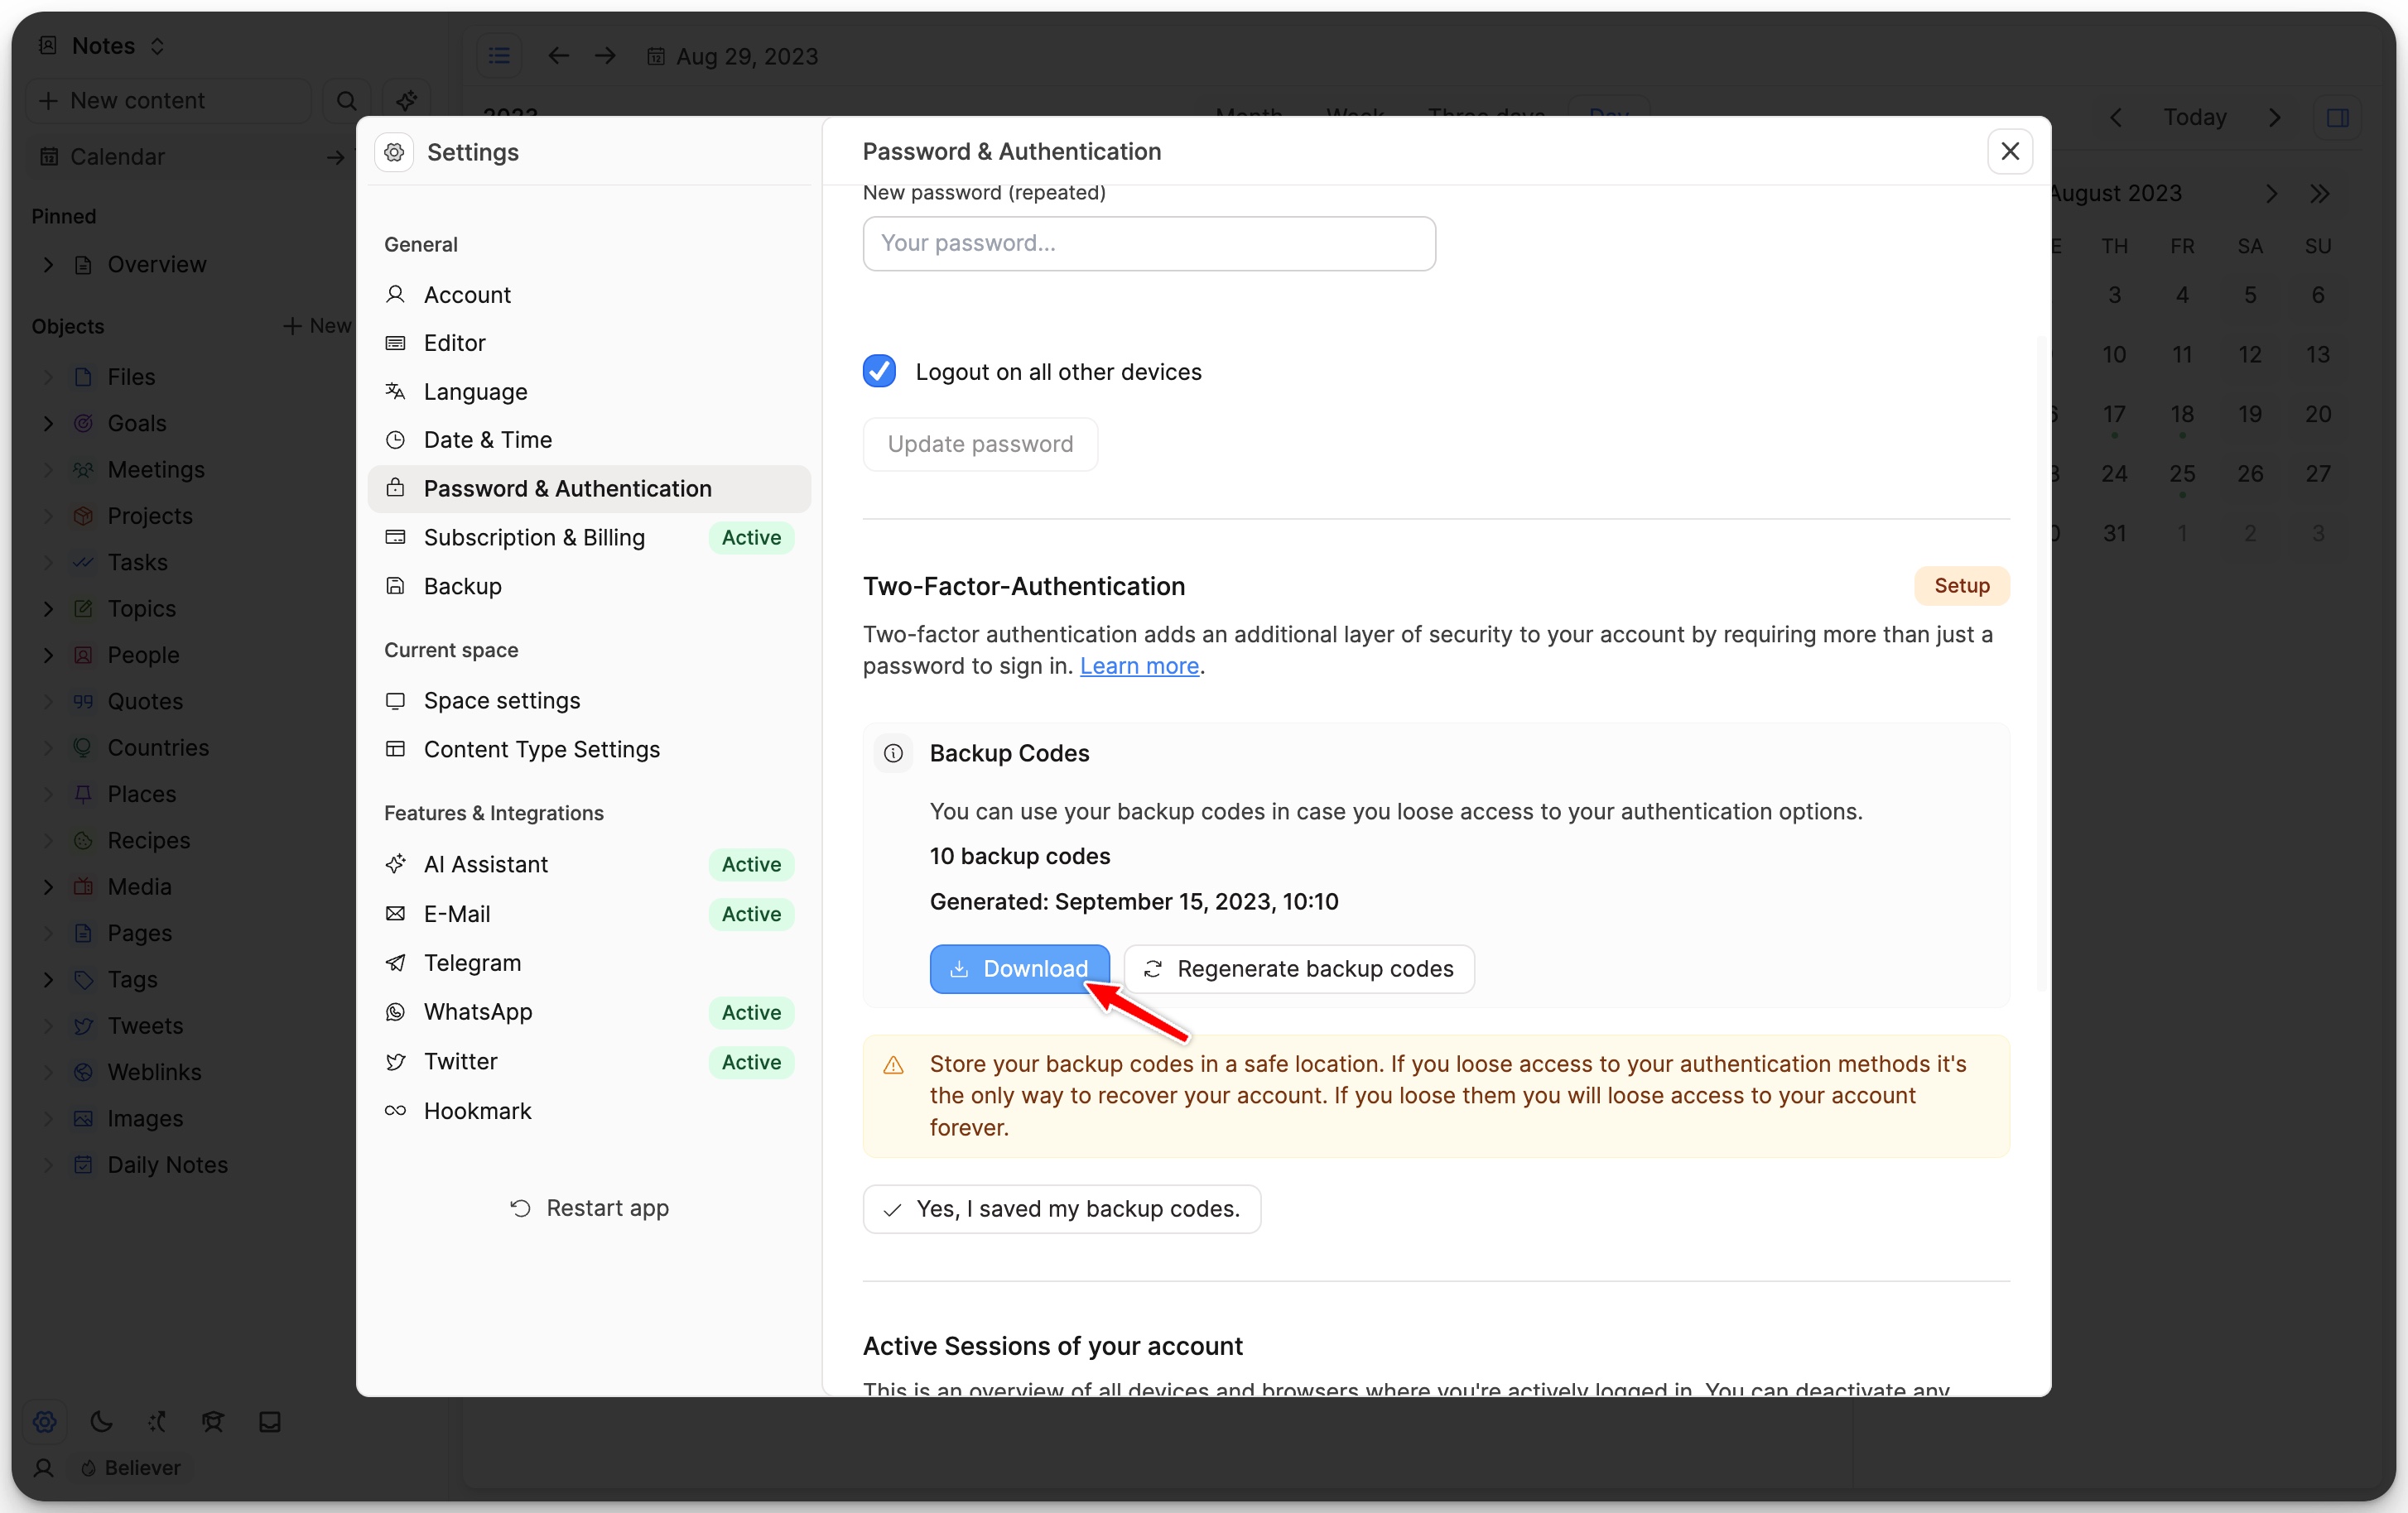Click the New password input field

[1149, 243]
